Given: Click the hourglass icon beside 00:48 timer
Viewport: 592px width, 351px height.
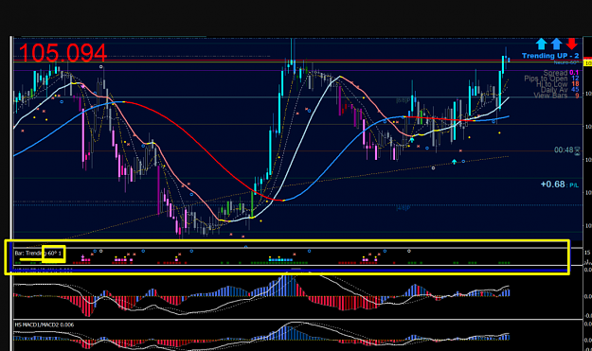Looking at the screenshot, I should 577,151.
